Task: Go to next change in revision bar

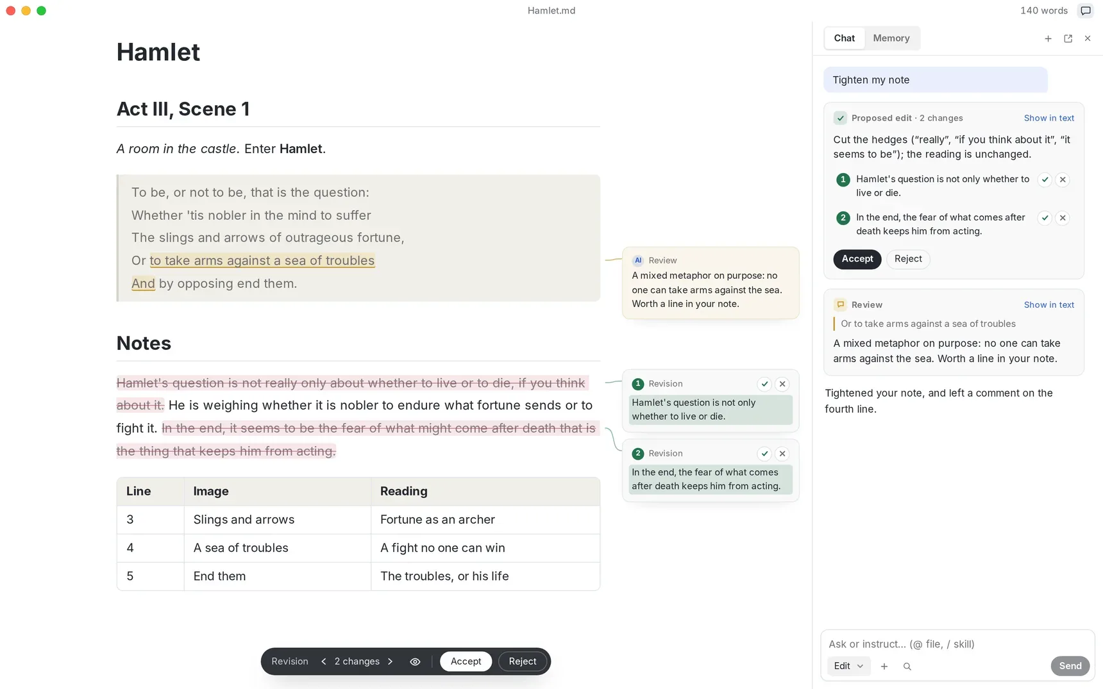Action: (390, 661)
